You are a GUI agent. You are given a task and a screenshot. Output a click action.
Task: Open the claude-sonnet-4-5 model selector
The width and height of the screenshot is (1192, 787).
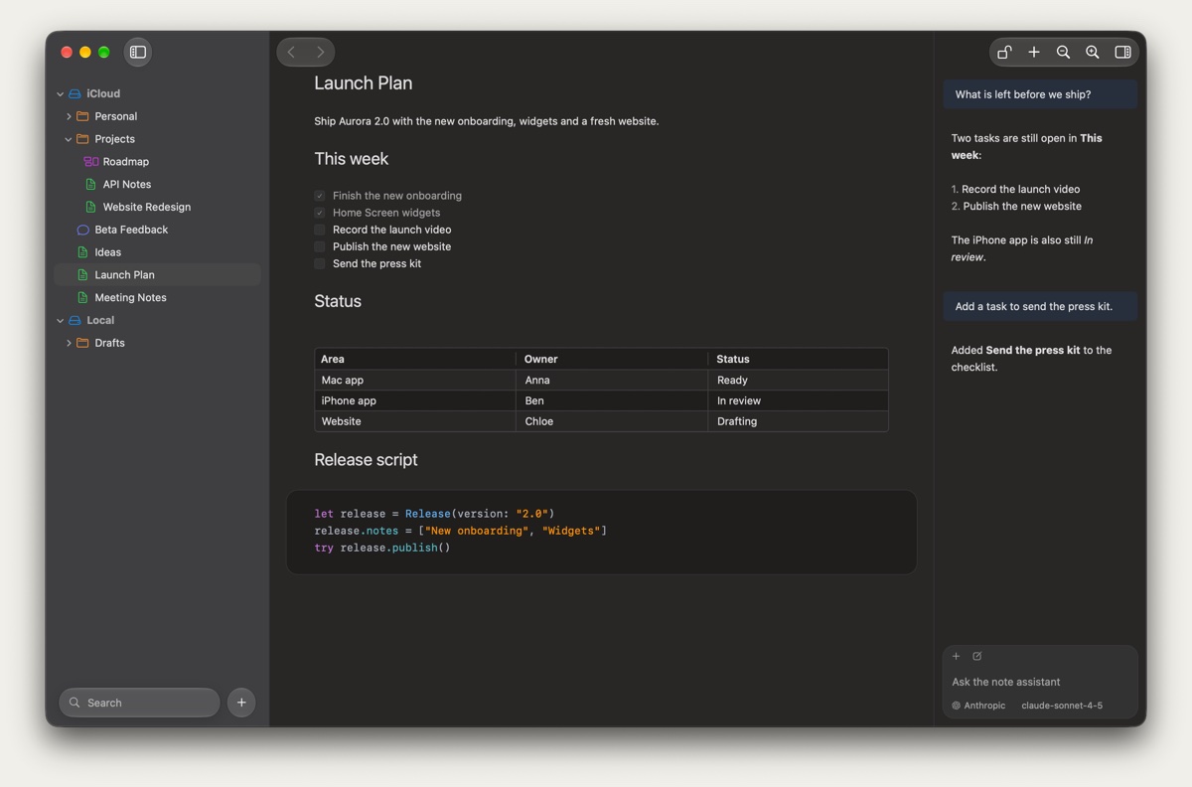click(1062, 706)
